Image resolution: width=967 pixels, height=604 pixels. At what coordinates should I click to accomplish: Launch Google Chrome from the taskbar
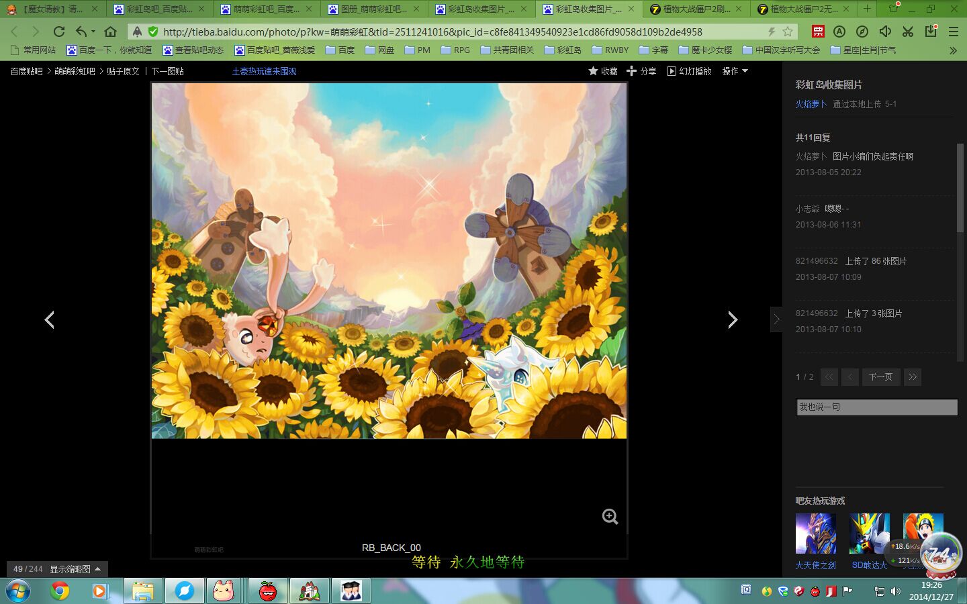[x=60, y=591]
